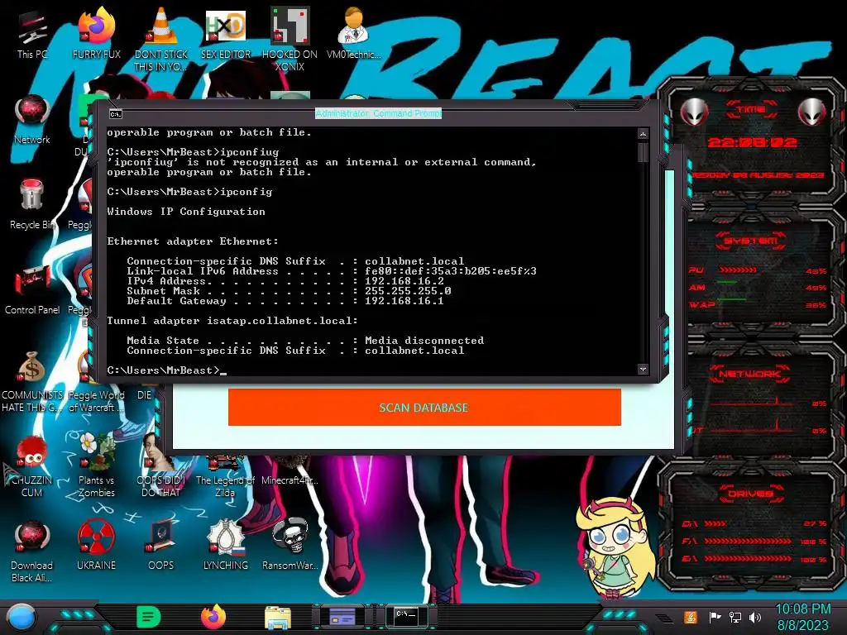The width and height of the screenshot is (847, 635).
Task: Click the Default Gateway value 192.168.16.1
Action: tap(404, 301)
